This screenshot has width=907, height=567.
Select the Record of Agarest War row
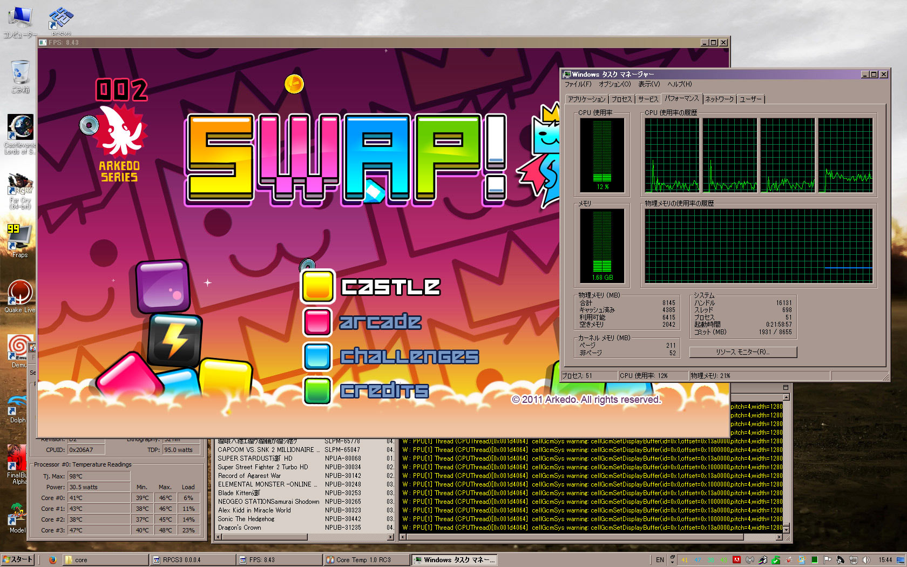point(305,476)
